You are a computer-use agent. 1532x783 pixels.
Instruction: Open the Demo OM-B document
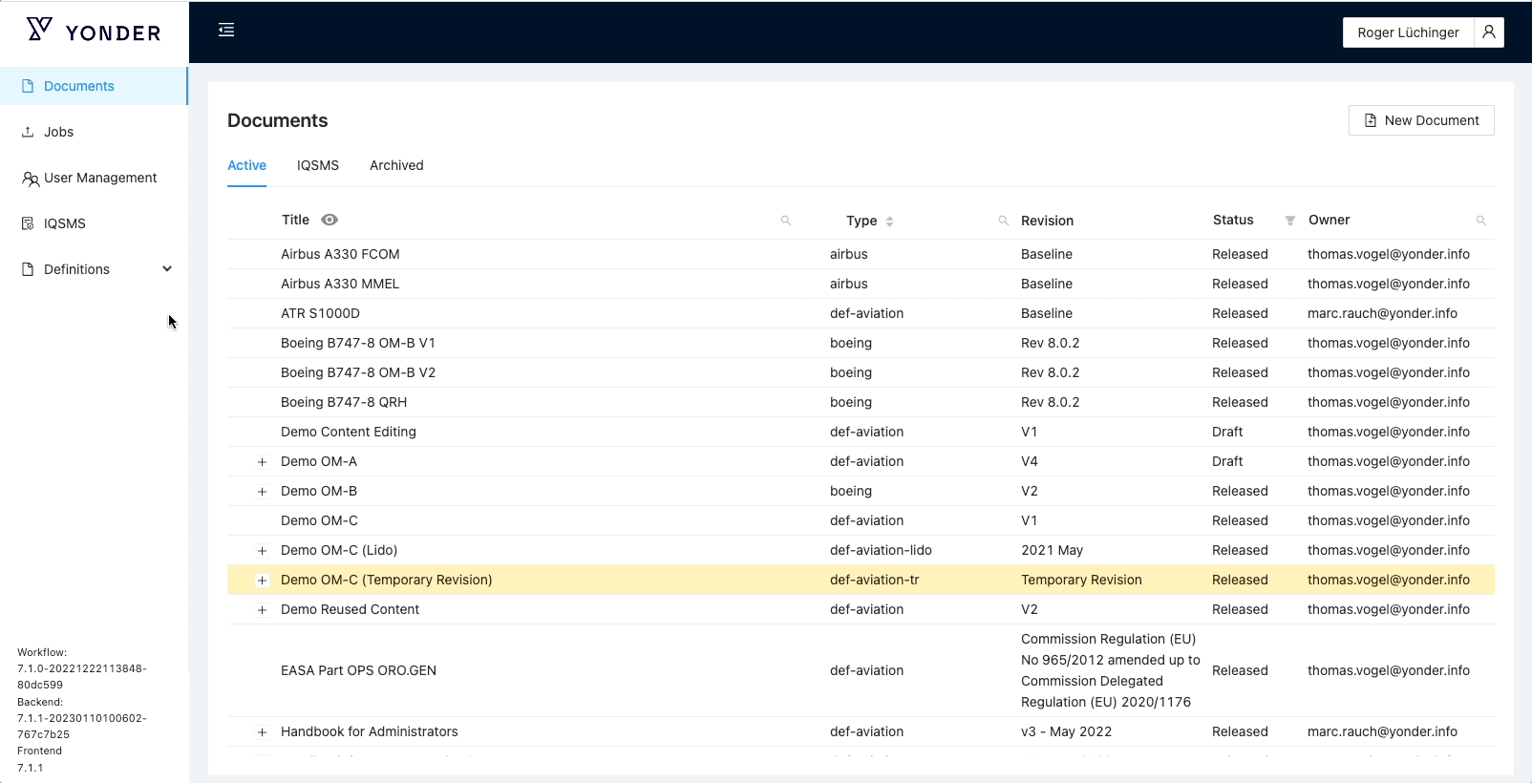[x=319, y=491]
